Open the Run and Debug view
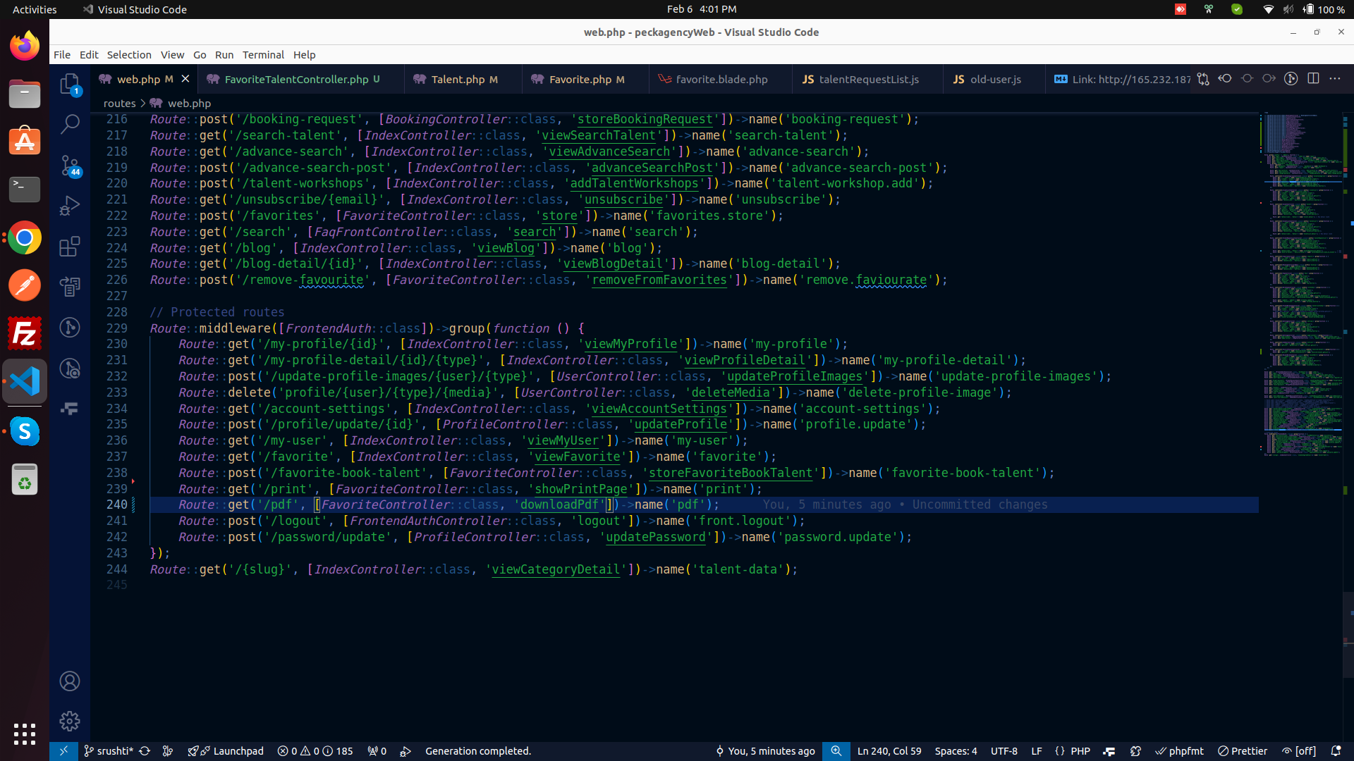This screenshot has height=761, width=1354. [x=69, y=206]
